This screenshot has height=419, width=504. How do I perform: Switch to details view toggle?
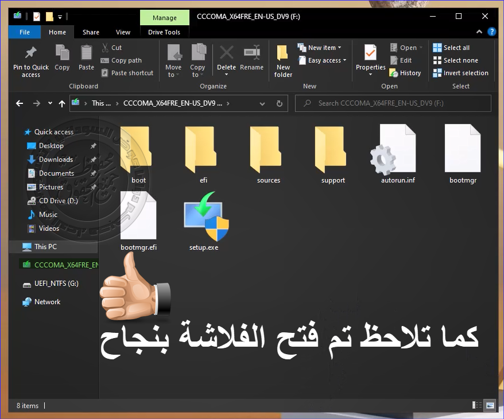(x=476, y=406)
